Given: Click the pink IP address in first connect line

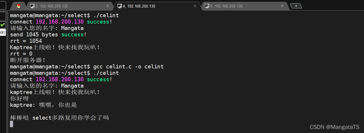Looking at the screenshot, I should coord(60,22).
